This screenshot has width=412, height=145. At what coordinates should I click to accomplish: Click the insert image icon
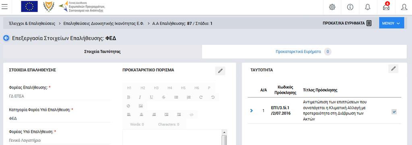(141, 106)
